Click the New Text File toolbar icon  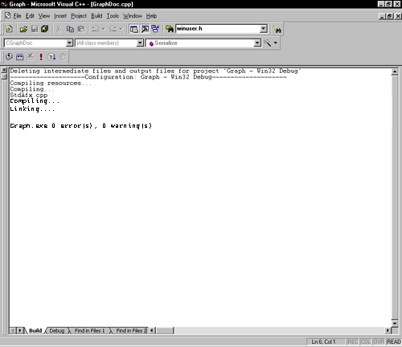click(x=9, y=29)
